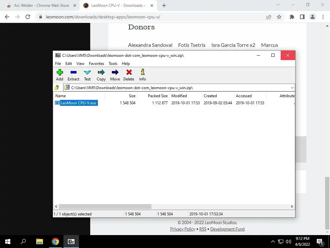The width and height of the screenshot is (330, 248).
Task: Expand the 7-Zip address path dropdown
Action: click(292, 88)
